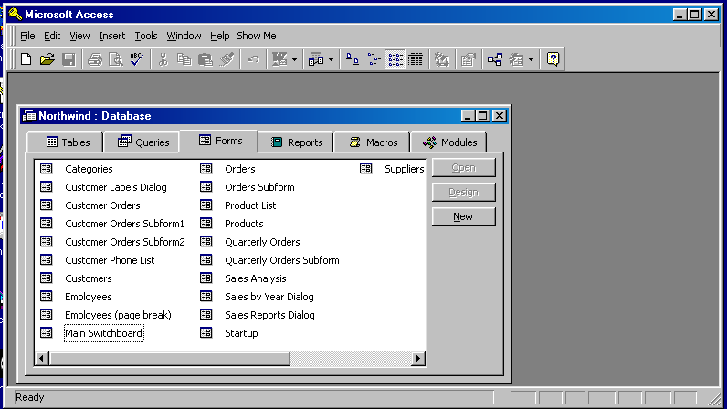Select the Quarterly Orders Subform form
The height and width of the screenshot is (409, 727).
click(282, 260)
